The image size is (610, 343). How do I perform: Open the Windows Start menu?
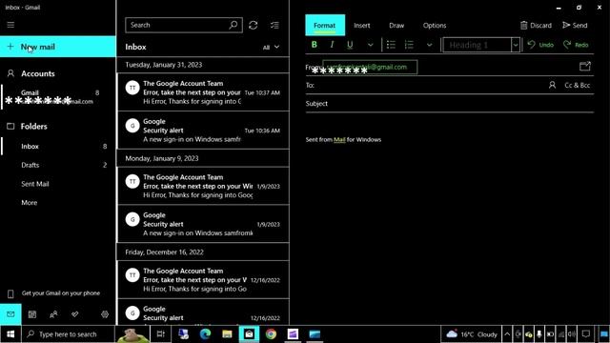pyautogui.click(x=10, y=334)
